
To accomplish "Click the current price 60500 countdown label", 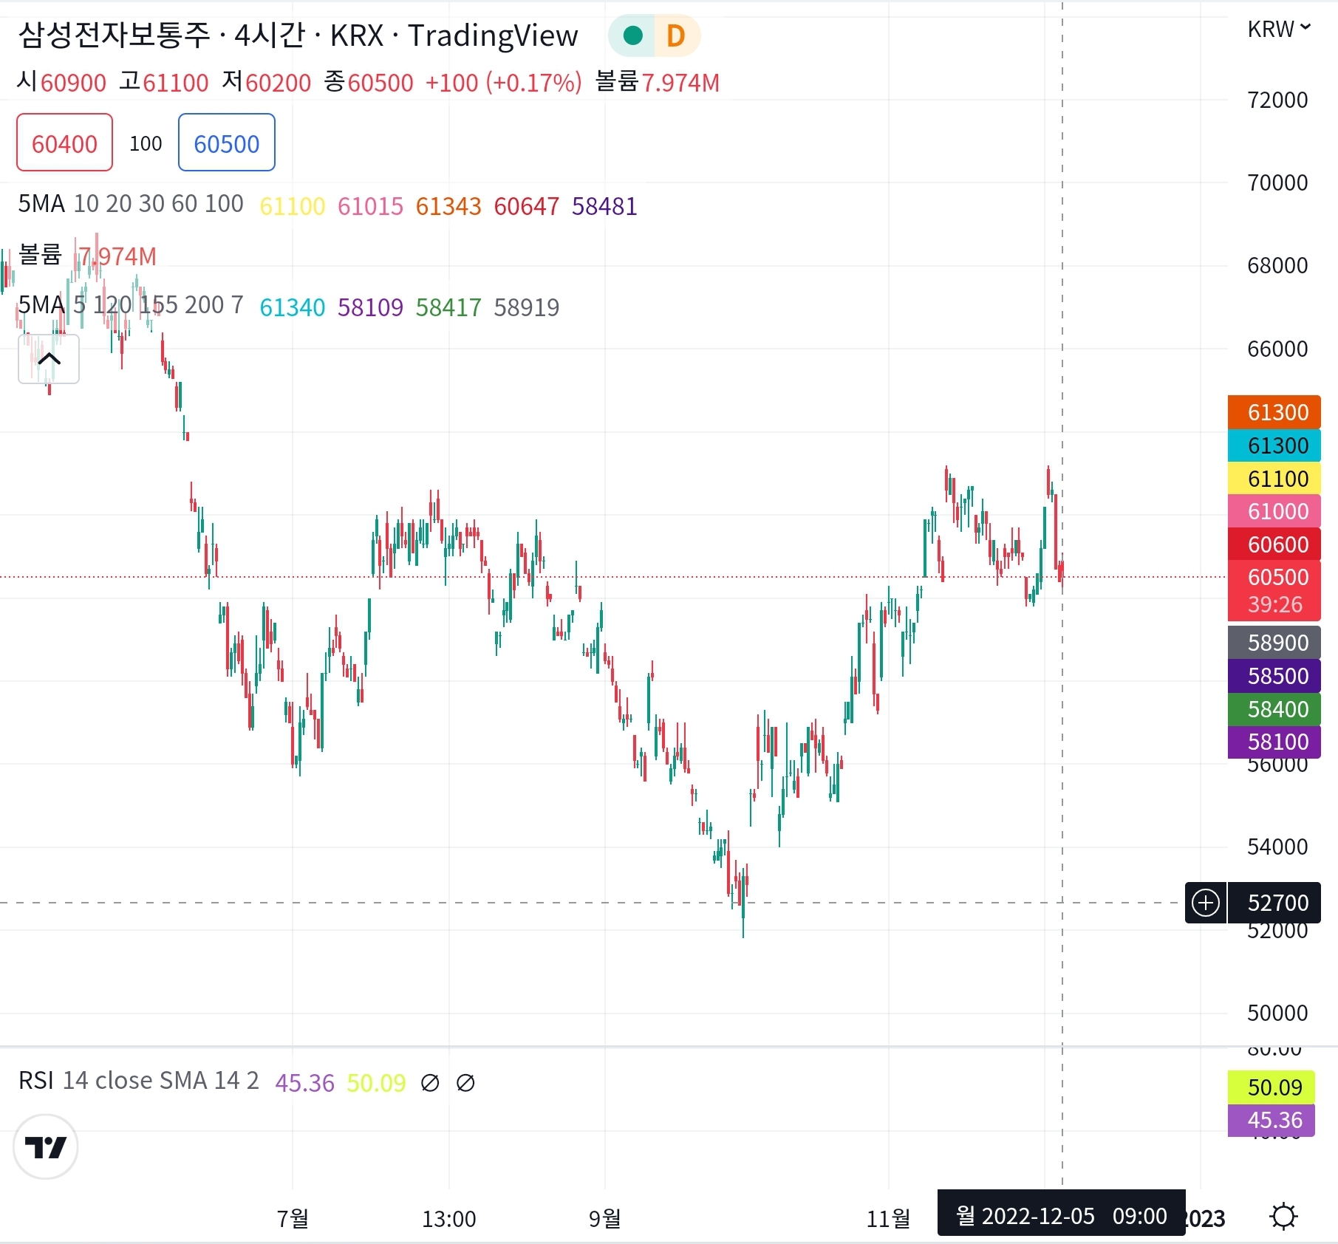I will coord(1274,590).
